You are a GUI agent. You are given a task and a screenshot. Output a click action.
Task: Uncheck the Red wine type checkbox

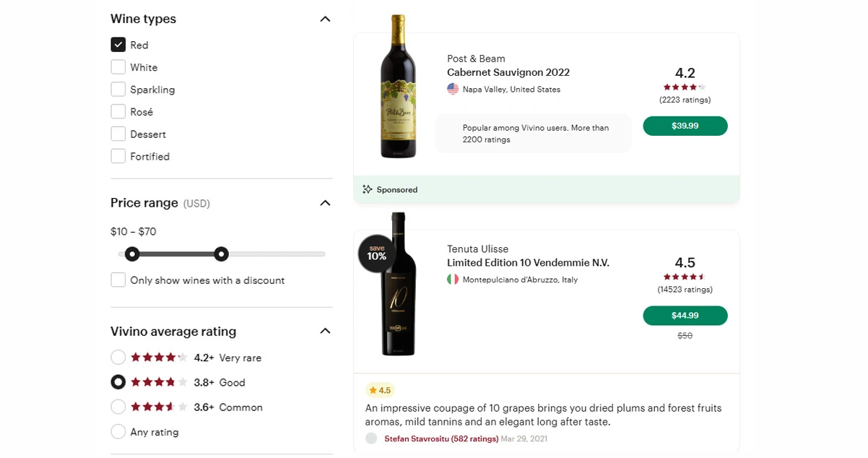point(118,45)
